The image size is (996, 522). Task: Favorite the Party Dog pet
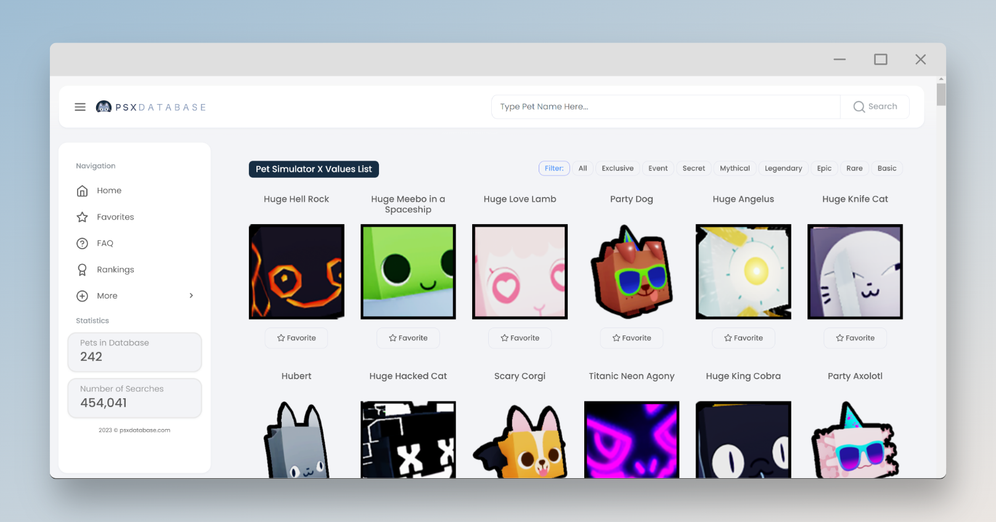pos(632,338)
